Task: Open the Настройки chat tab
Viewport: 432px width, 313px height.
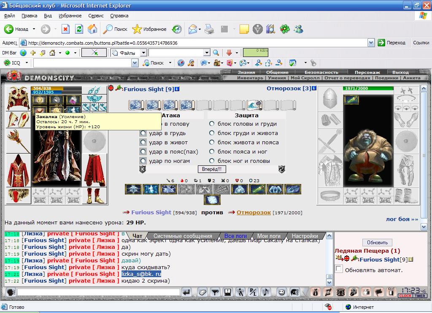Action: [305, 236]
